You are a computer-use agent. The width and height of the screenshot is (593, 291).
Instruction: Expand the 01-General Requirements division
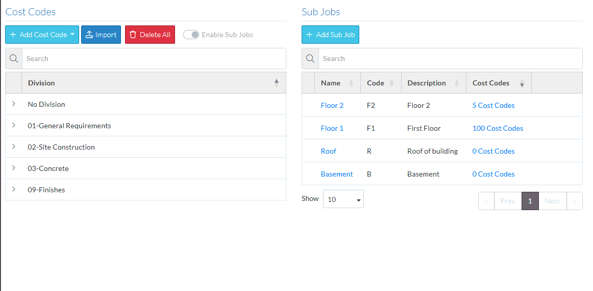click(x=14, y=125)
